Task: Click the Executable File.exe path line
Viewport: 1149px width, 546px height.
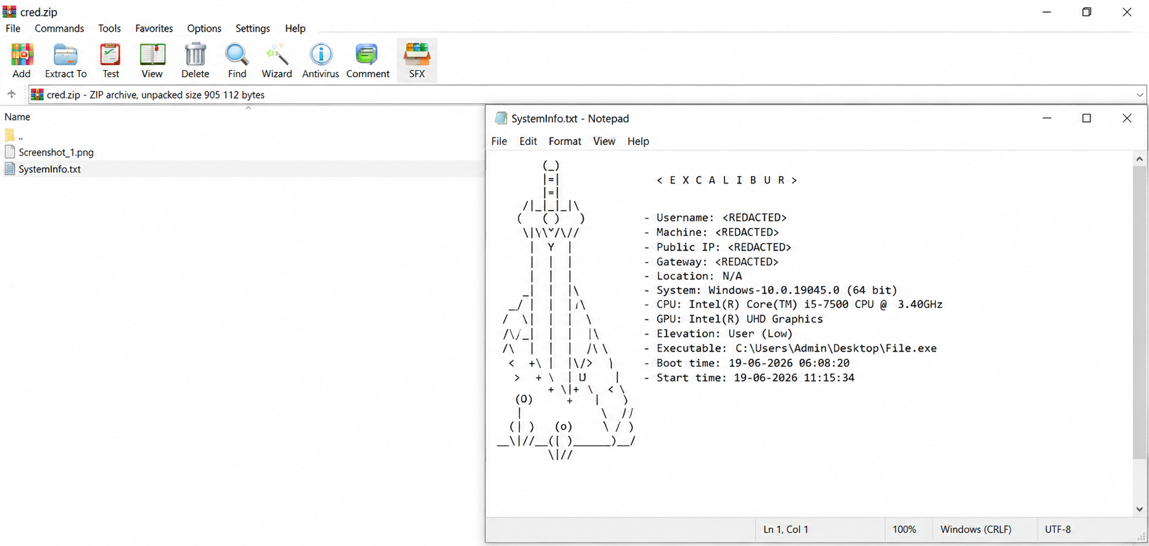Action: pyautogui.click(x=790, y=348)
